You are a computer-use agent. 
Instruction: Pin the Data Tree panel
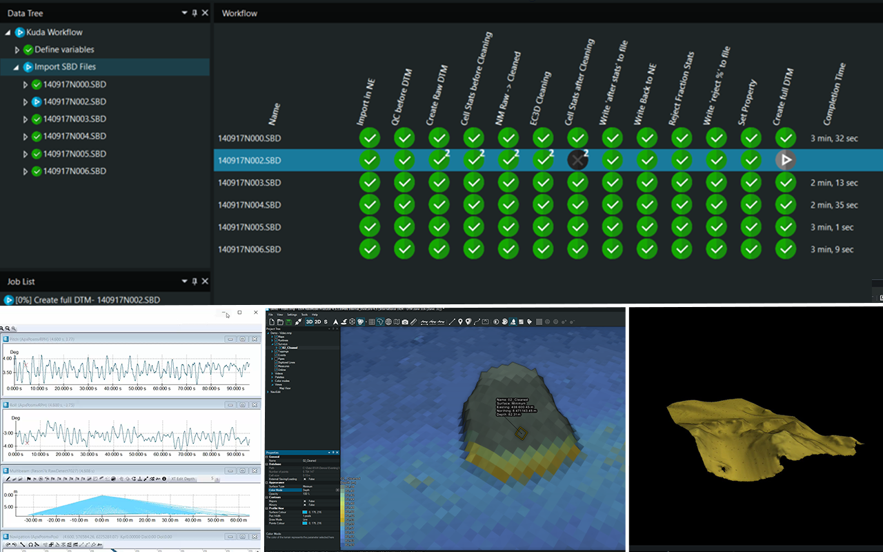(195, 13)
